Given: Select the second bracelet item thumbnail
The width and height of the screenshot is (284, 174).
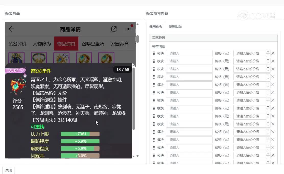Looking at the screenshot, I should (39, 58).
